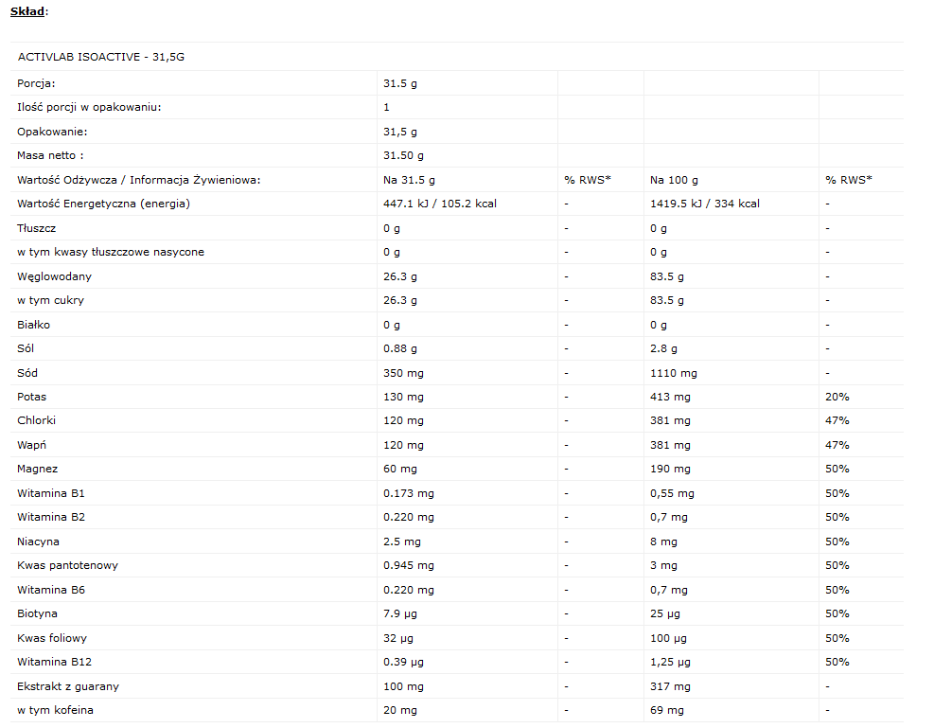Click the Ekstrakt z guarany label

click(68, 686)
